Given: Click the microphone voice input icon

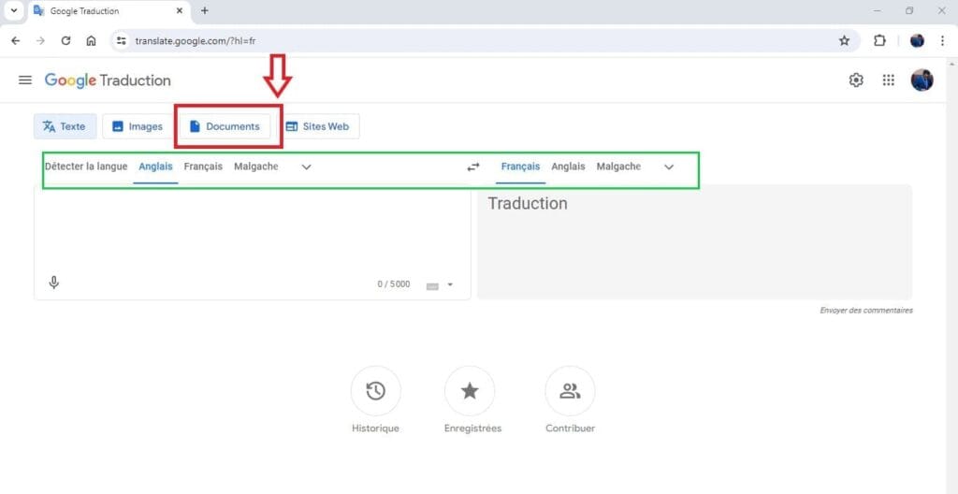Looking at the screenshot, I should coord(54,283).
